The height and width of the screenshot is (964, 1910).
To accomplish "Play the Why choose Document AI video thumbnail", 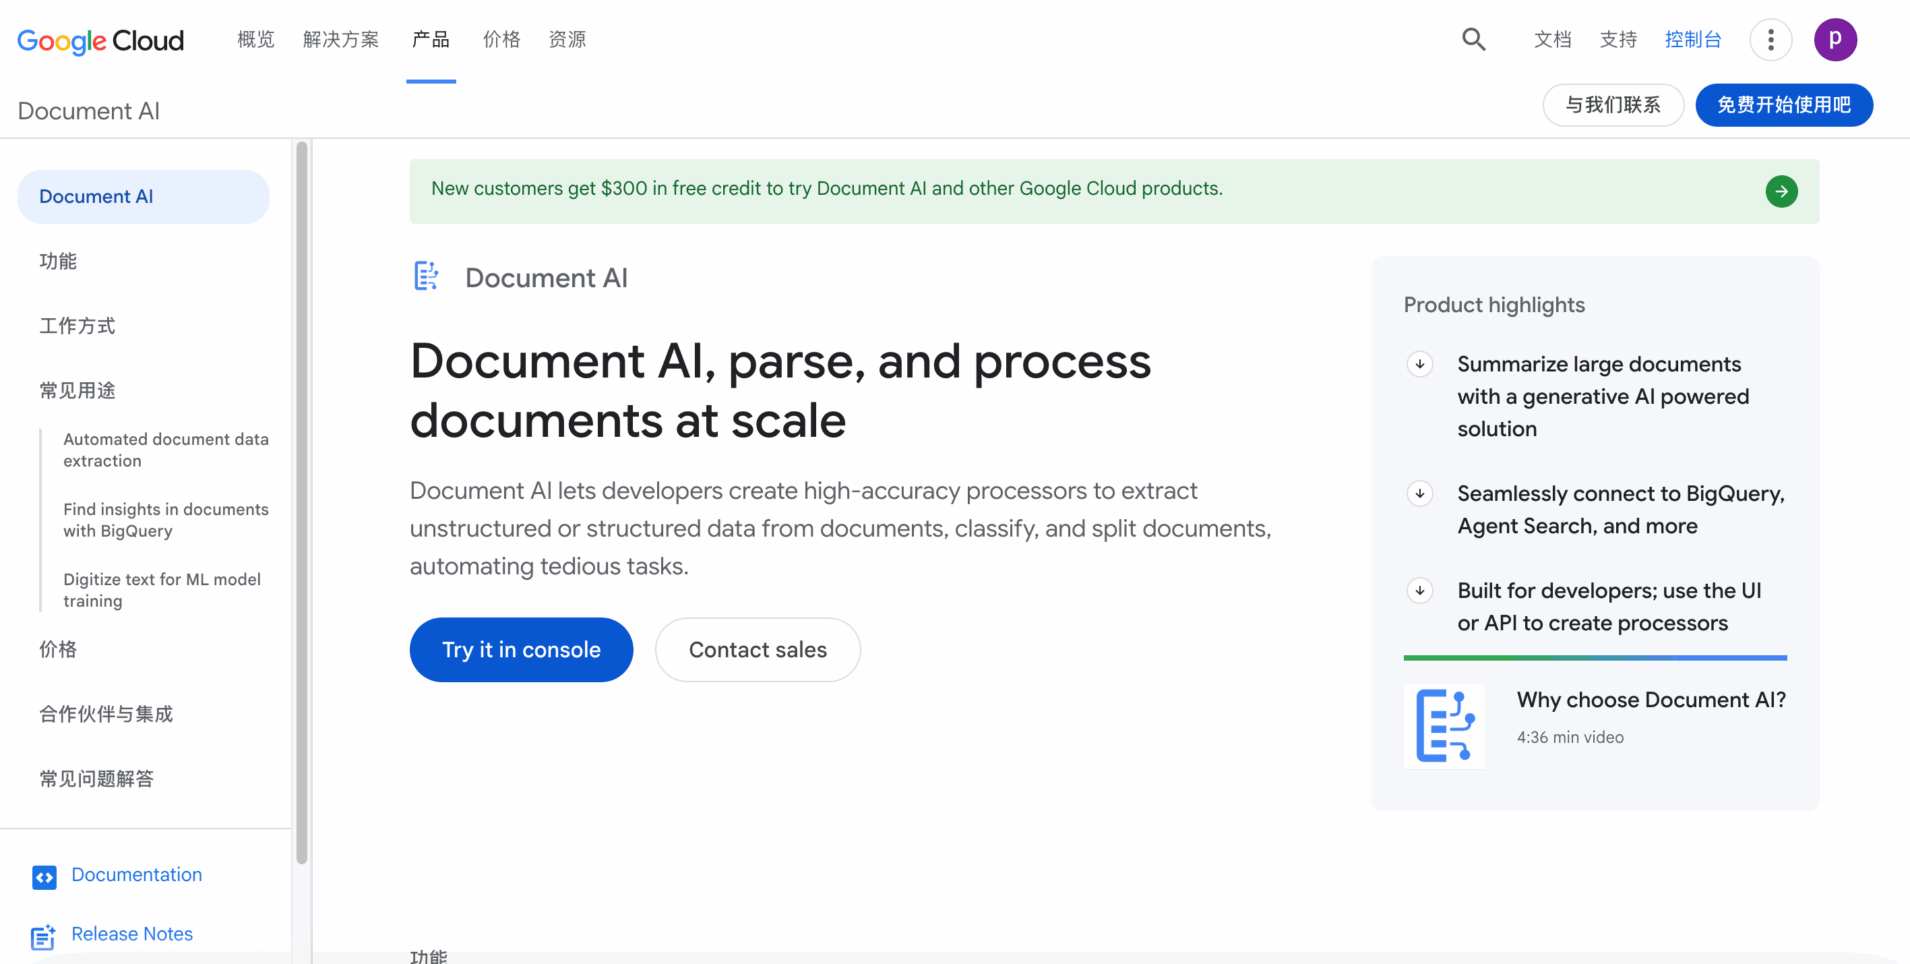I will [x=1443, y=725].
